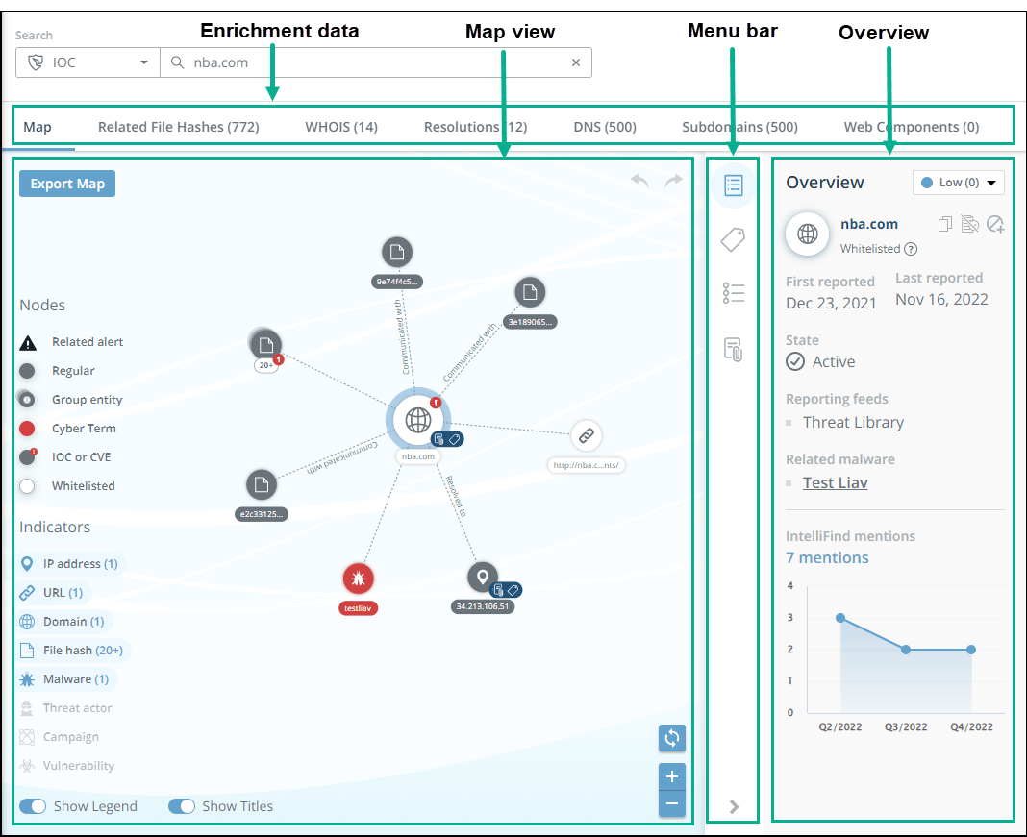This screenshot has height=837, width=1027.
Task: Select the e2c33125 file hash node
Action: point(262,485)
